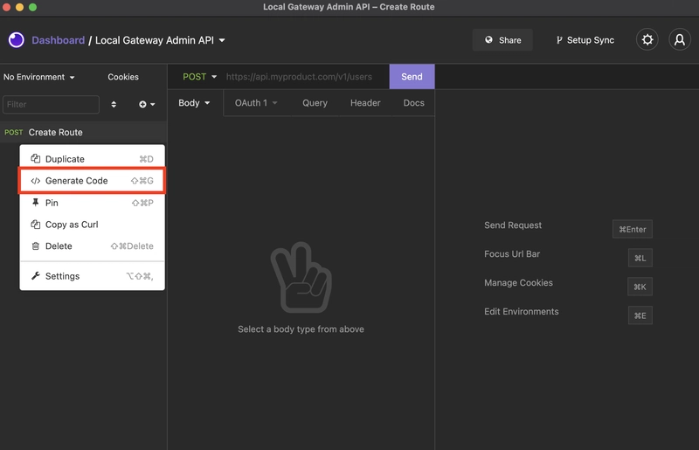Click the Filter requests input field

[51, 104]
